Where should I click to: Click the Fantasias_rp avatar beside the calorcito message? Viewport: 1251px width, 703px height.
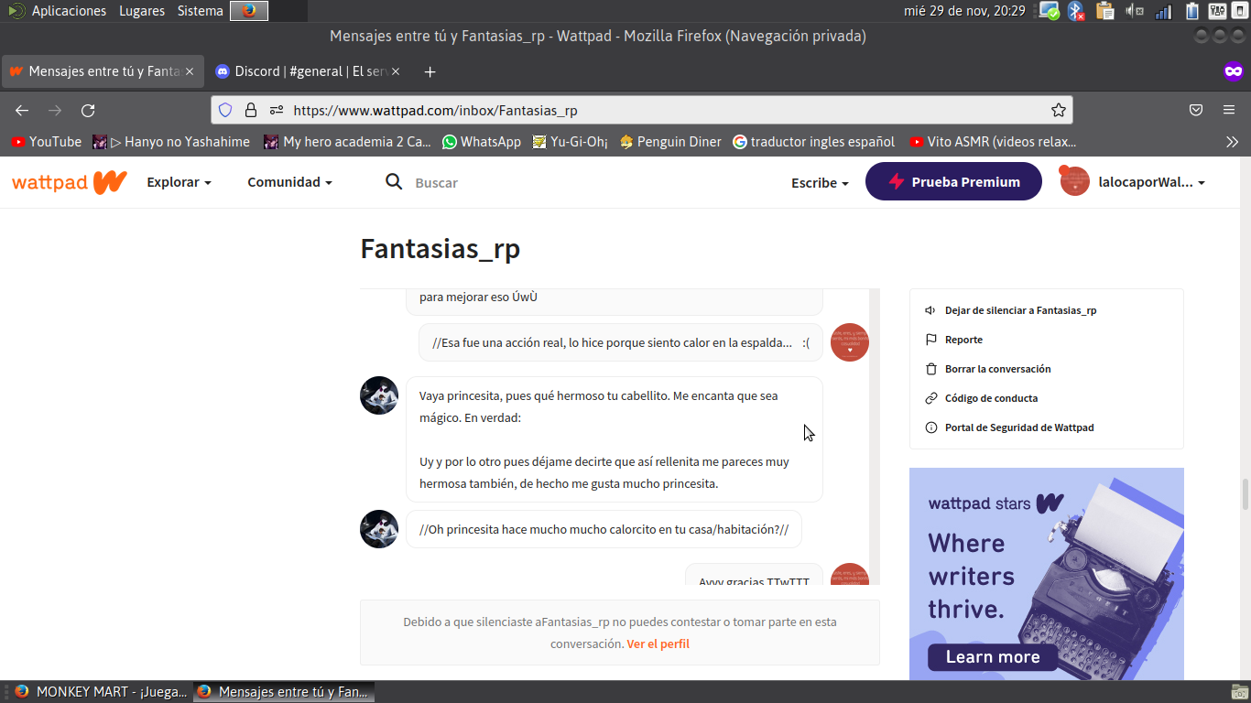(x=379, y=529)
